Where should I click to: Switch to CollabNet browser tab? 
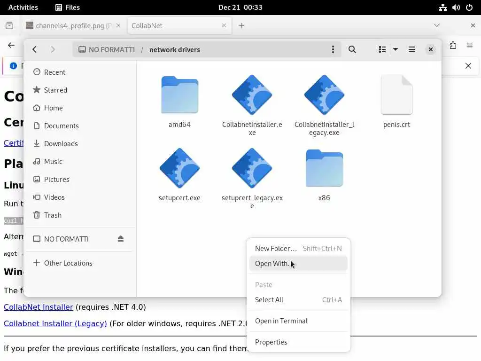[x=179, y=26]
